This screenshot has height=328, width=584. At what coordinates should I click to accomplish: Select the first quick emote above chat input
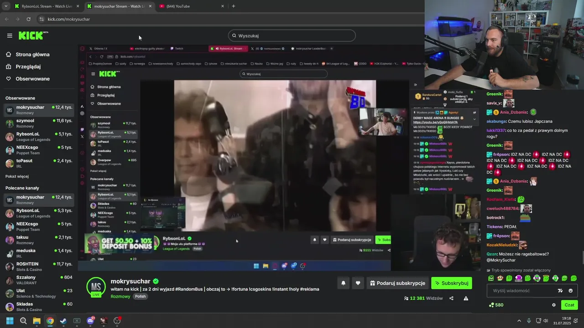(x=491, y=278)
